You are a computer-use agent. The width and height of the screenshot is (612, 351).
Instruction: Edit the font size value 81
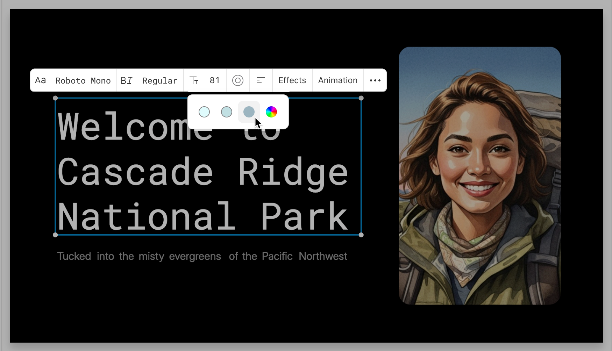tap(215, 80)
